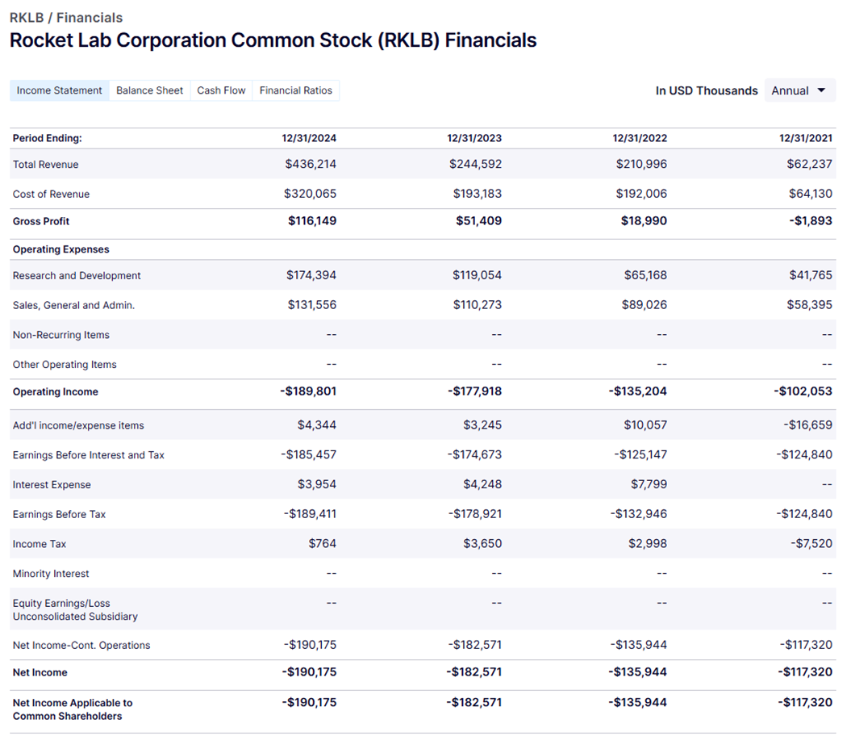This screenshot has width=851, height=736.
Task: Click the 2023 Net Income value -$182,571
Action: (474, 672)
